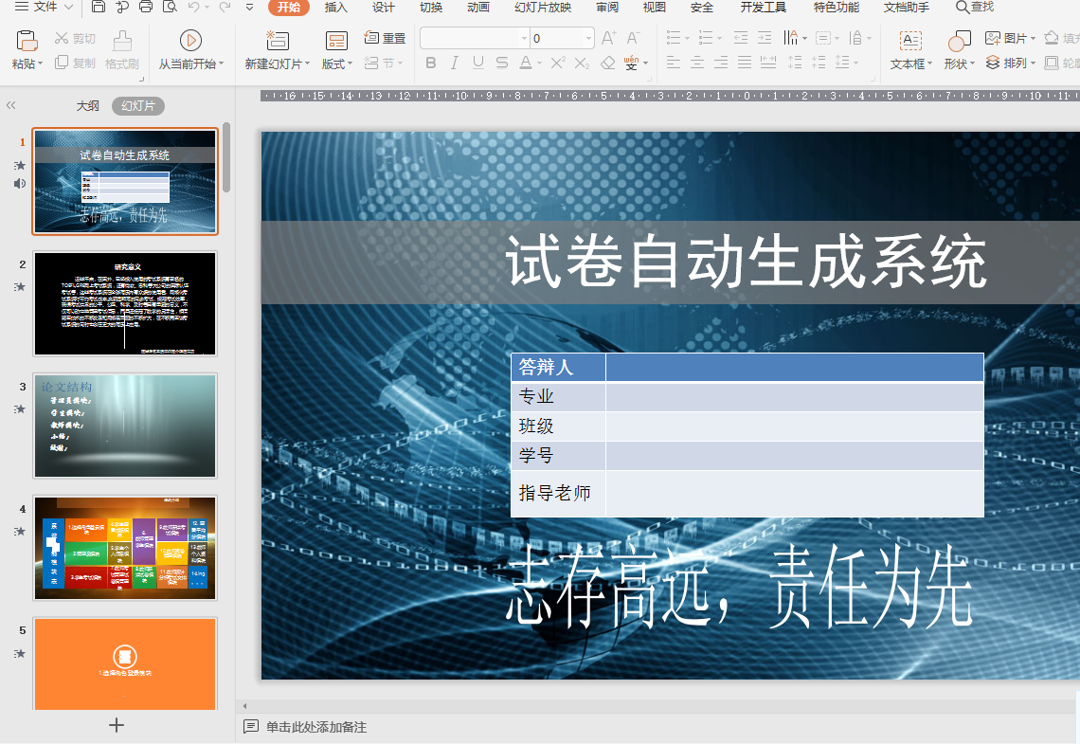Expand the New Slide (新建幻灯片) dropdown
The height and width of the screenshot is (744, 1080).
click(307, 64)
